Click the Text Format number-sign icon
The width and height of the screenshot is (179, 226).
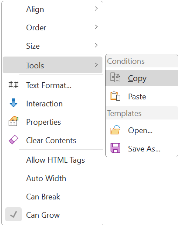pos(13,85)
